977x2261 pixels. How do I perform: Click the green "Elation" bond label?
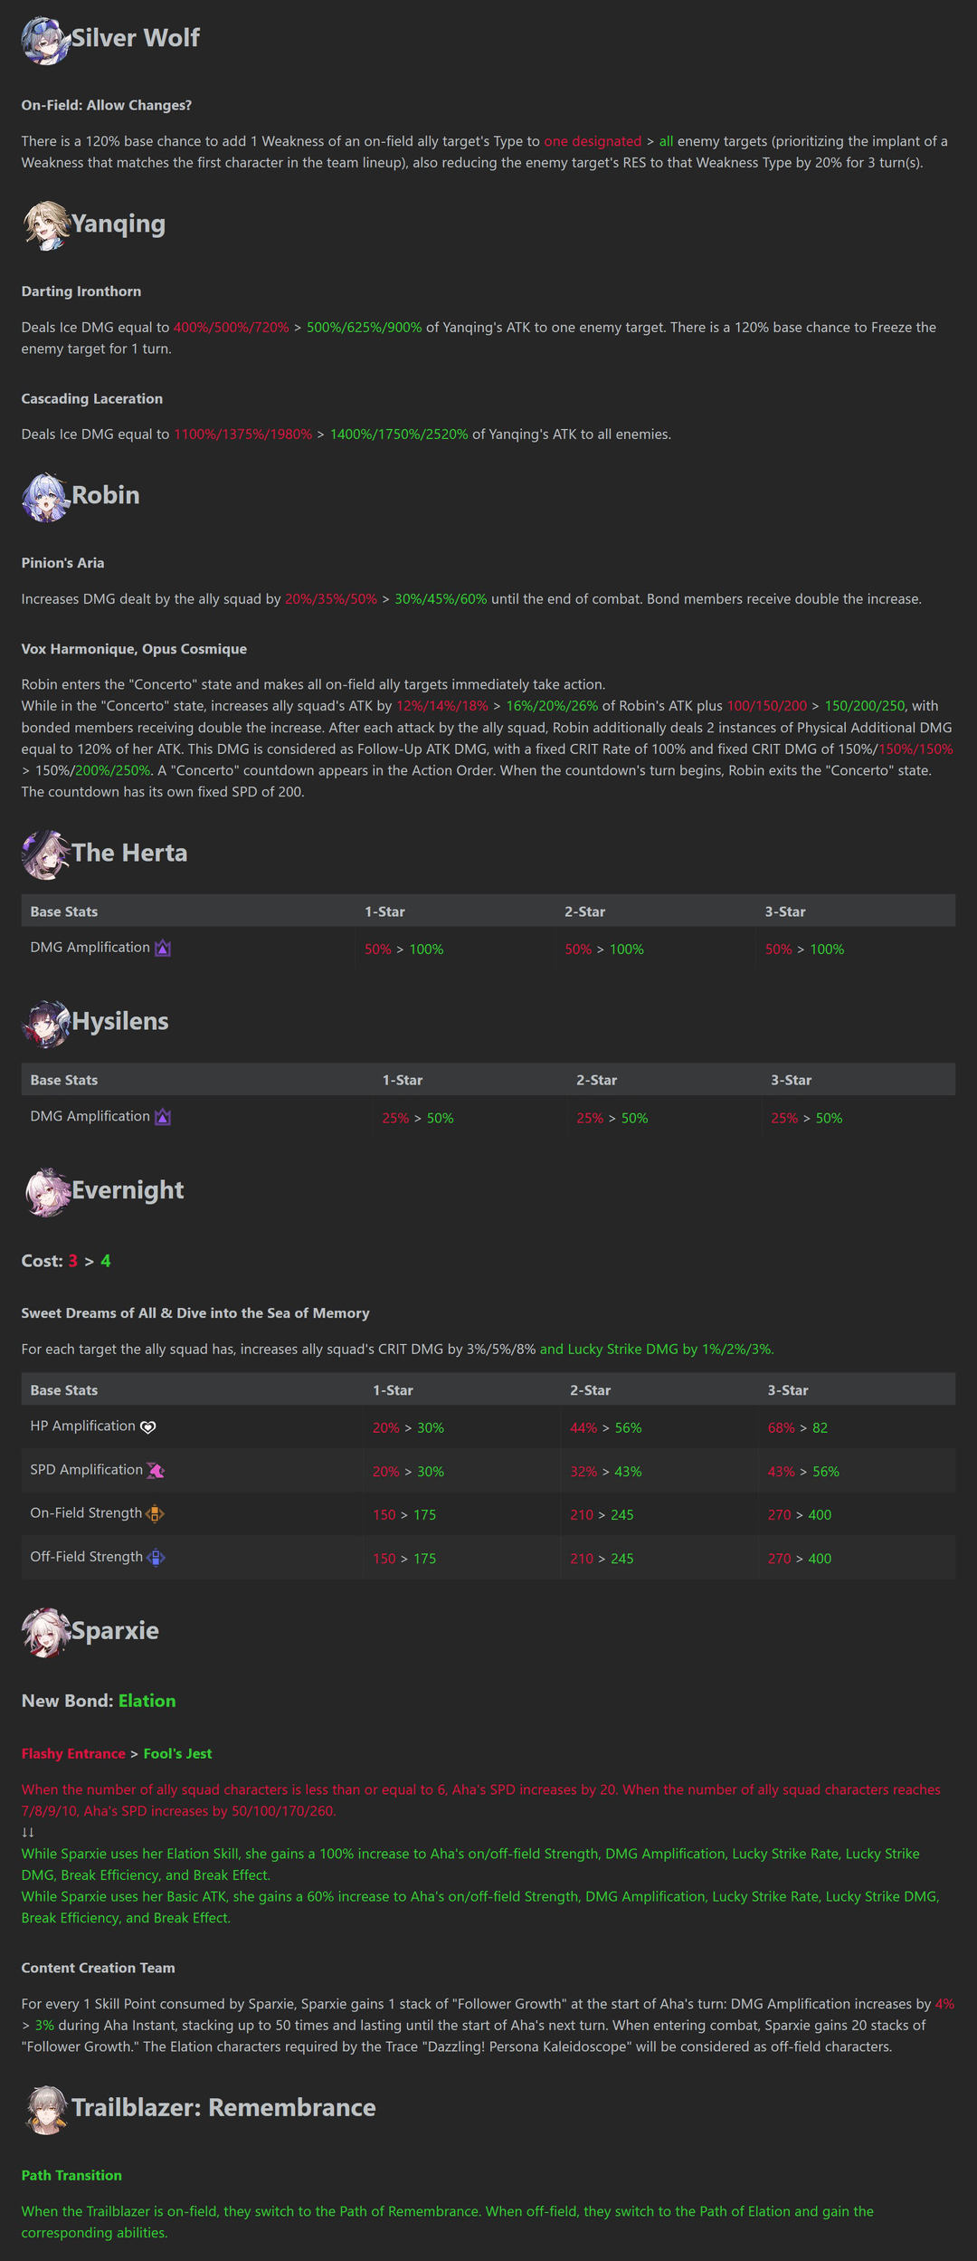147,1701
